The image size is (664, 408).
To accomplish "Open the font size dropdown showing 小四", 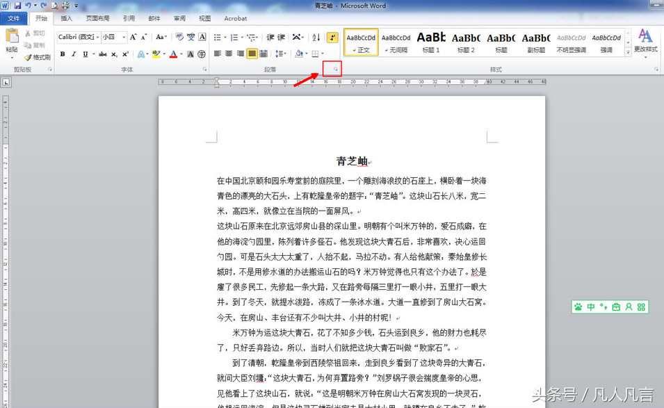I will 124,38.
